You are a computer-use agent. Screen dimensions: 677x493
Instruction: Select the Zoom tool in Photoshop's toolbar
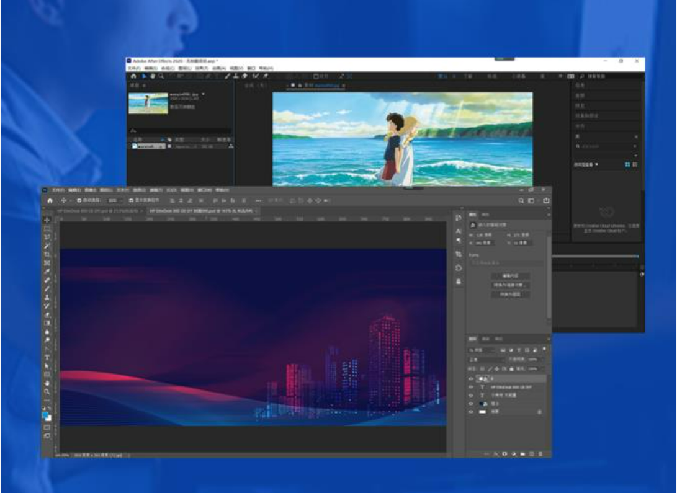pyautogui.click(x=47, y=392)
